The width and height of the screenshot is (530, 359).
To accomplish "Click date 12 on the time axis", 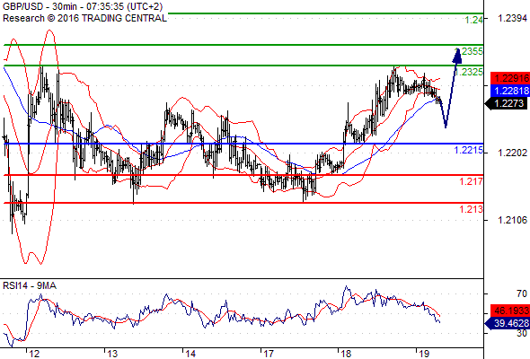I will 34,354.
